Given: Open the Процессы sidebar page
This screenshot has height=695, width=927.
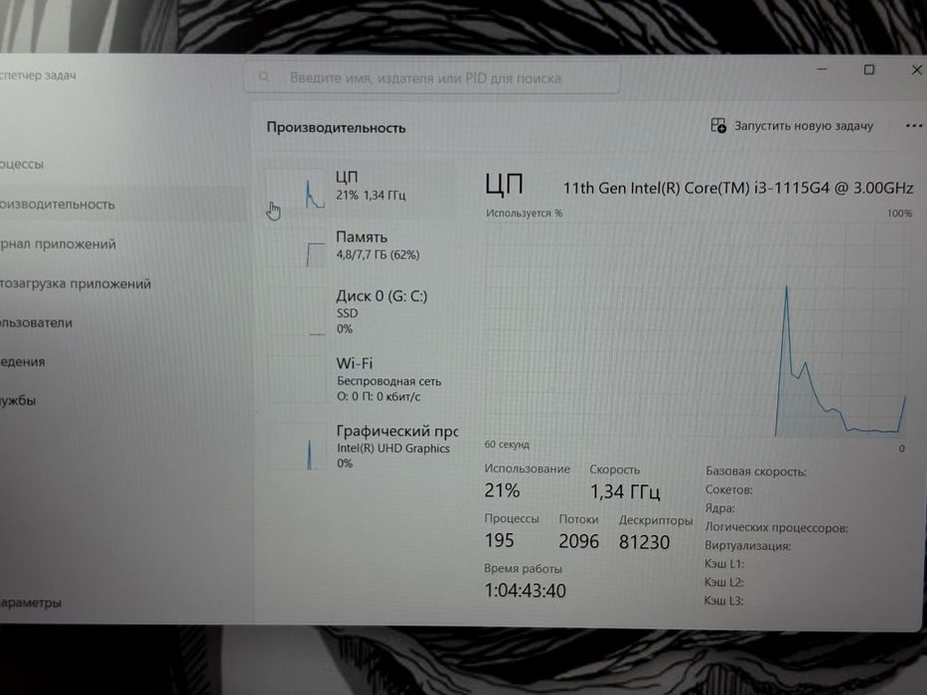Looking at the screenshot, I should point(22,164).
